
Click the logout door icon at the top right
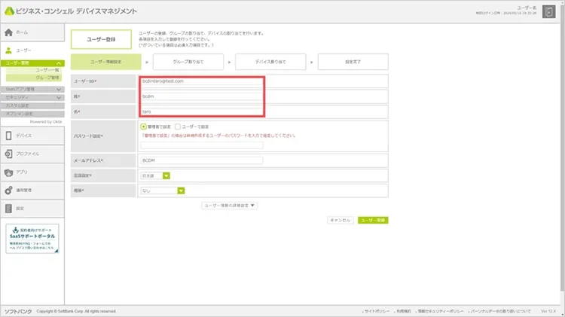pyautogui.click(x=548, y=11)
